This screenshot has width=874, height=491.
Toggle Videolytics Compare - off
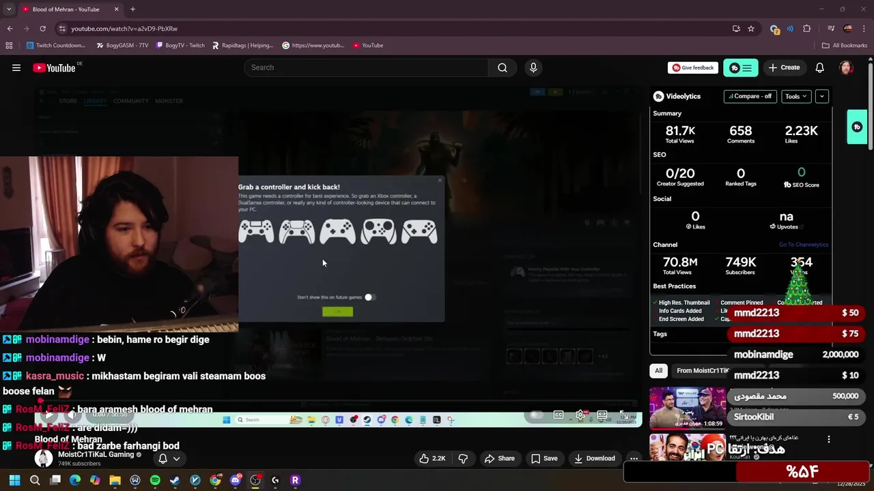click(x=750, y=96)
